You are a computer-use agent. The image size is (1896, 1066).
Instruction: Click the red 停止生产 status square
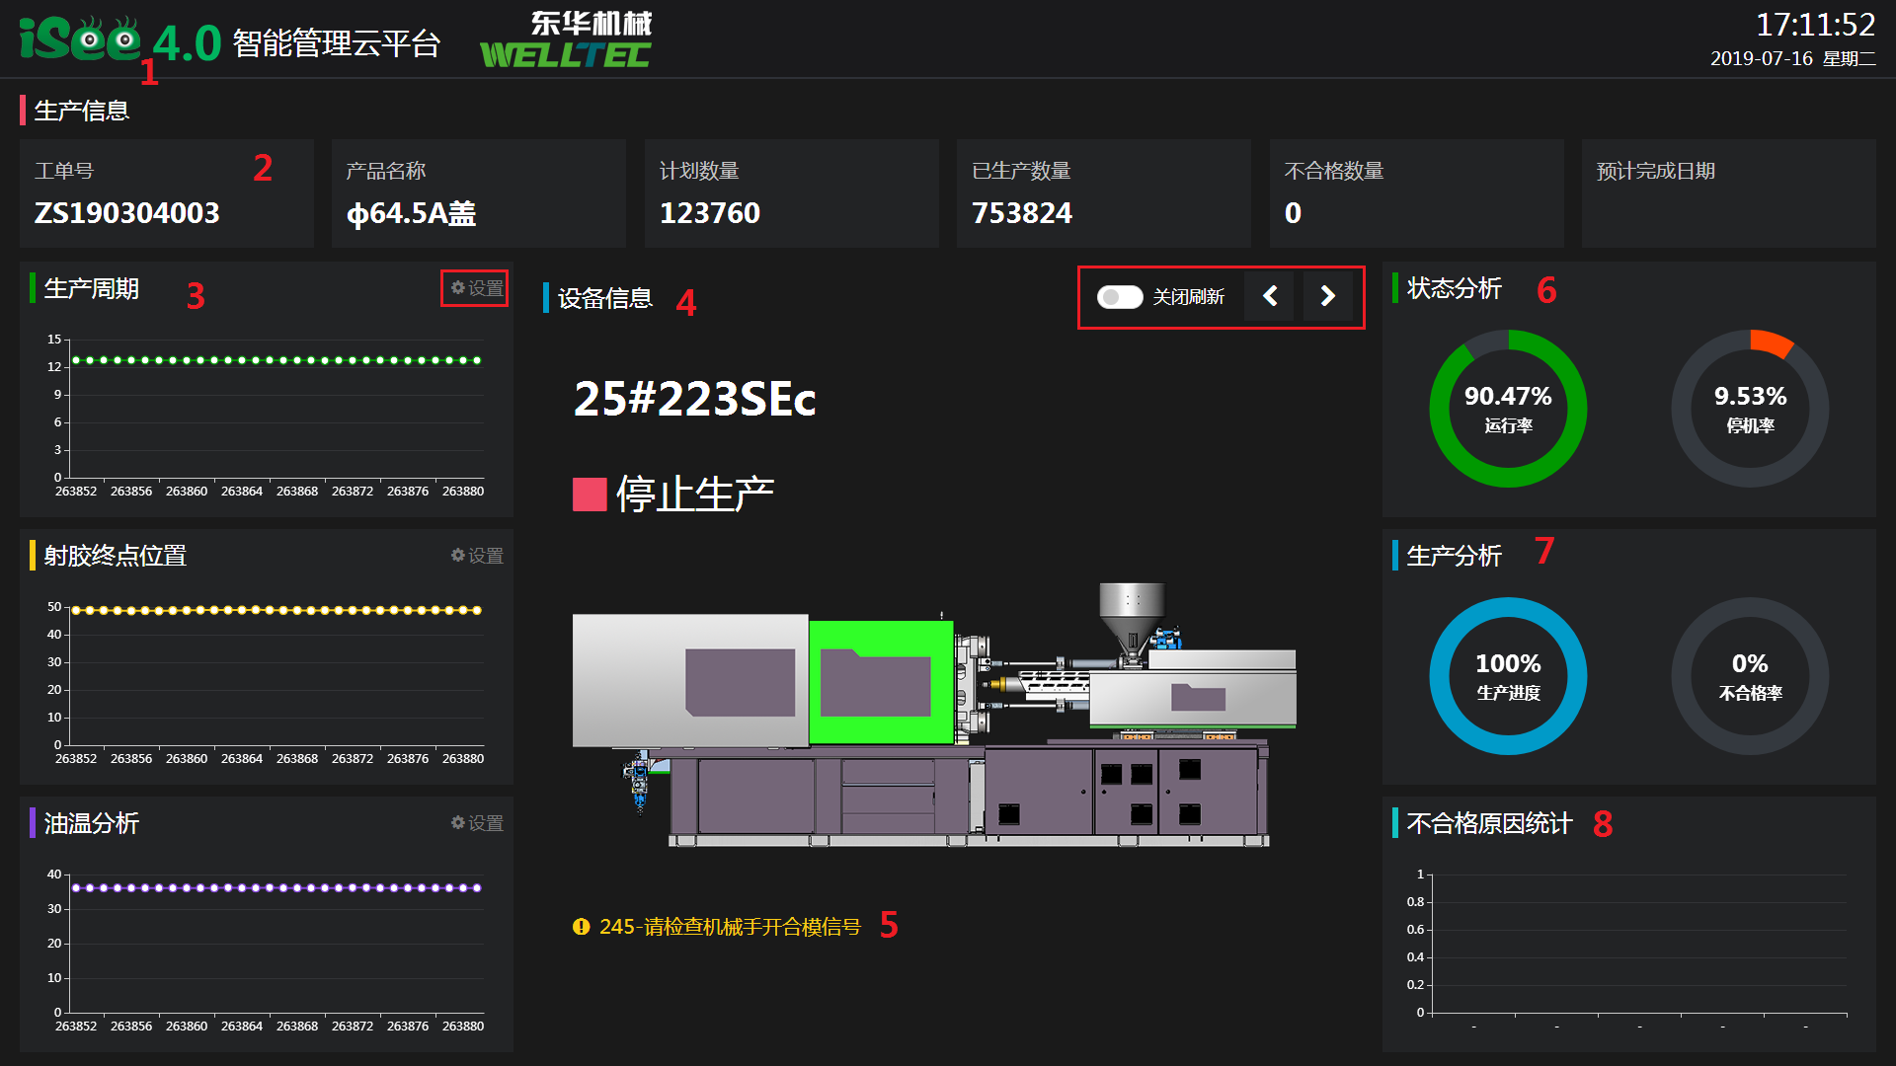click(x=590, y=495)
